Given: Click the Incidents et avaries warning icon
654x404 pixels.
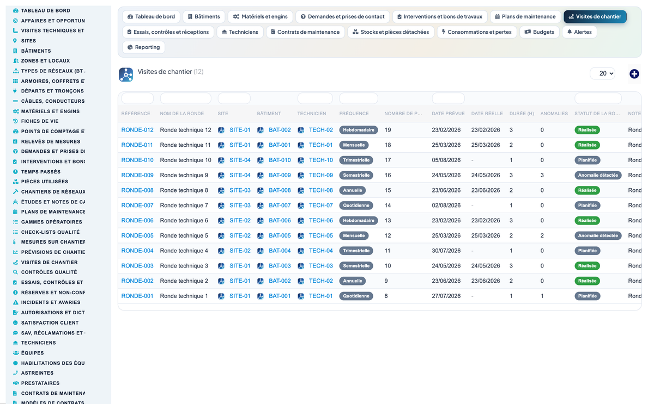Looking at the screenshot, I should (x=15, y=302).
